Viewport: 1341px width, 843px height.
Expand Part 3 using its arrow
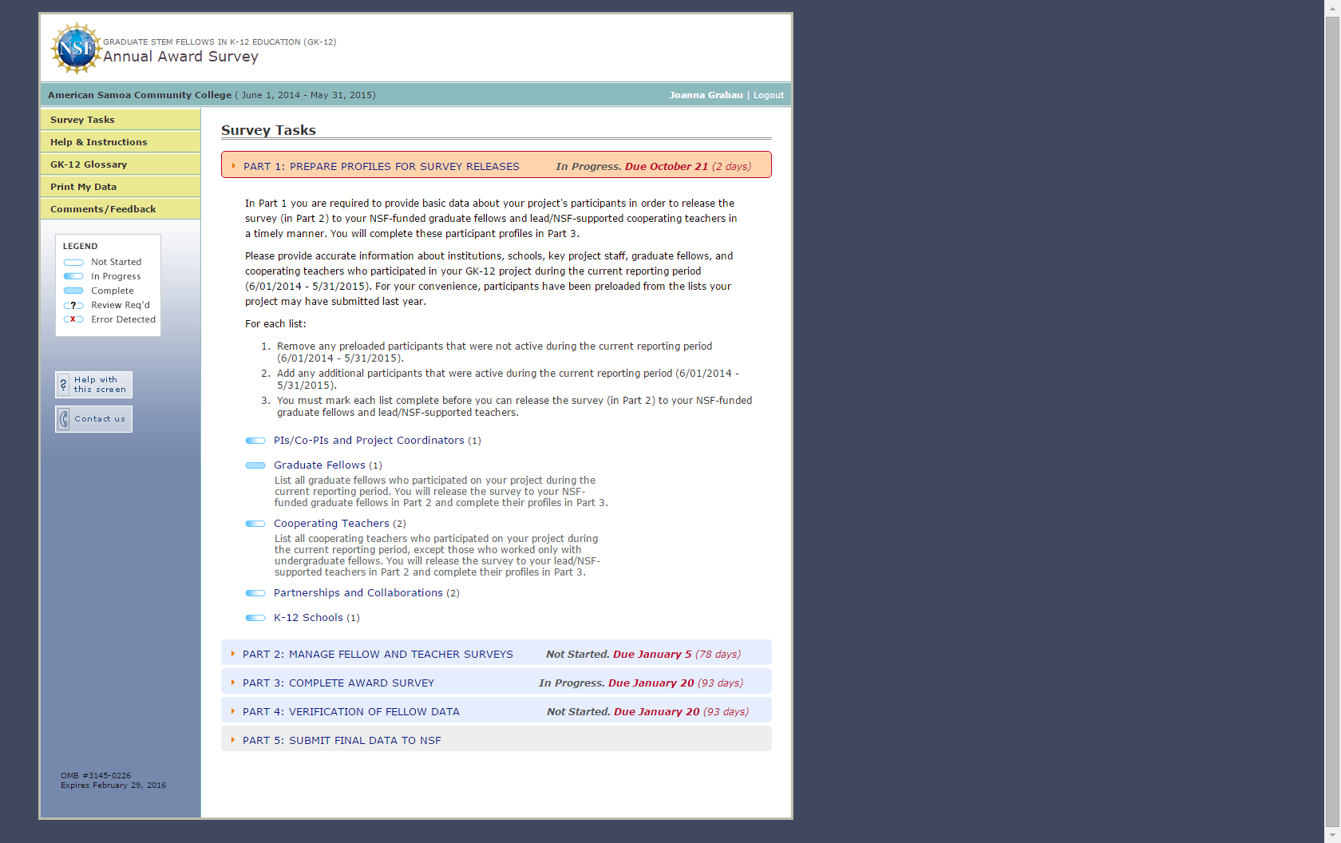[x=233, y=682]
